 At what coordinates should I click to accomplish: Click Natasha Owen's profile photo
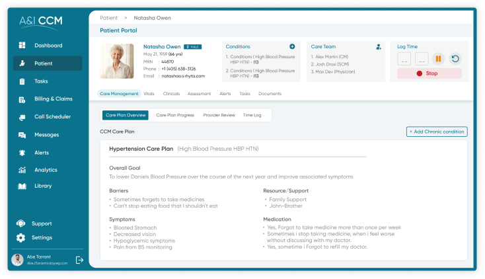[117, 61]
